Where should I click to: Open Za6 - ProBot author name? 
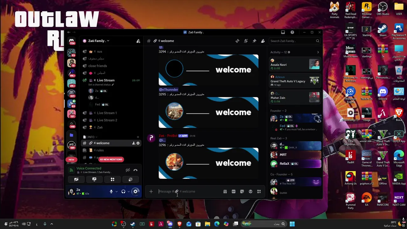[168, 136]
